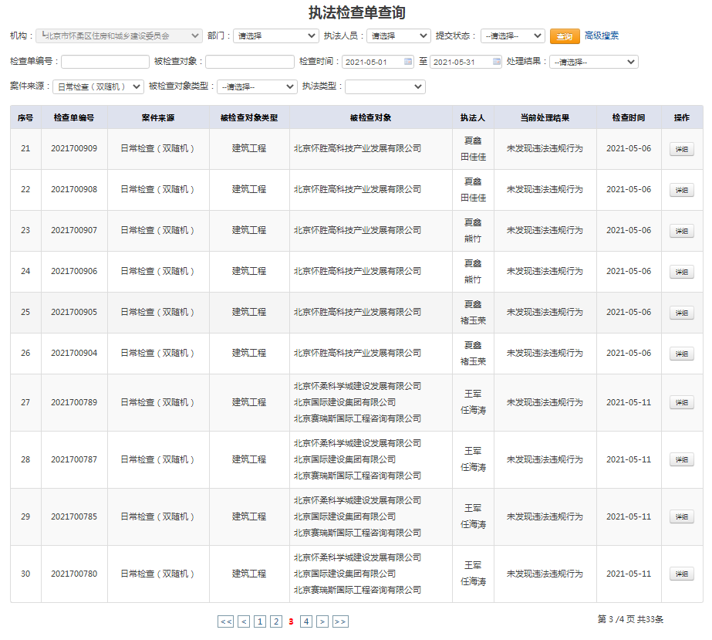Image resolution: width=712 pixels, height=640 pixels.
Task: Click the end date field 2021-05-31
Action: click(465, 62)
